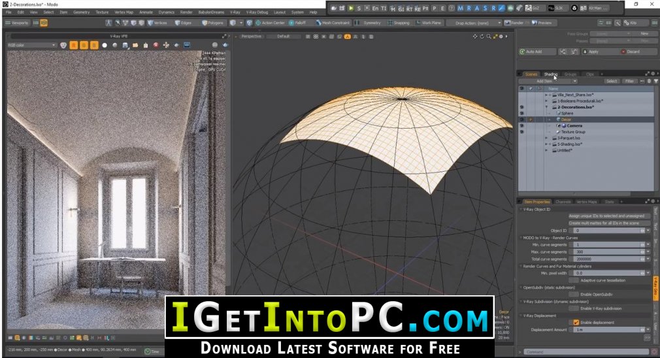The image size is (660, 358).
Task: Open the Render menu
Action: [x=186, y=12]
